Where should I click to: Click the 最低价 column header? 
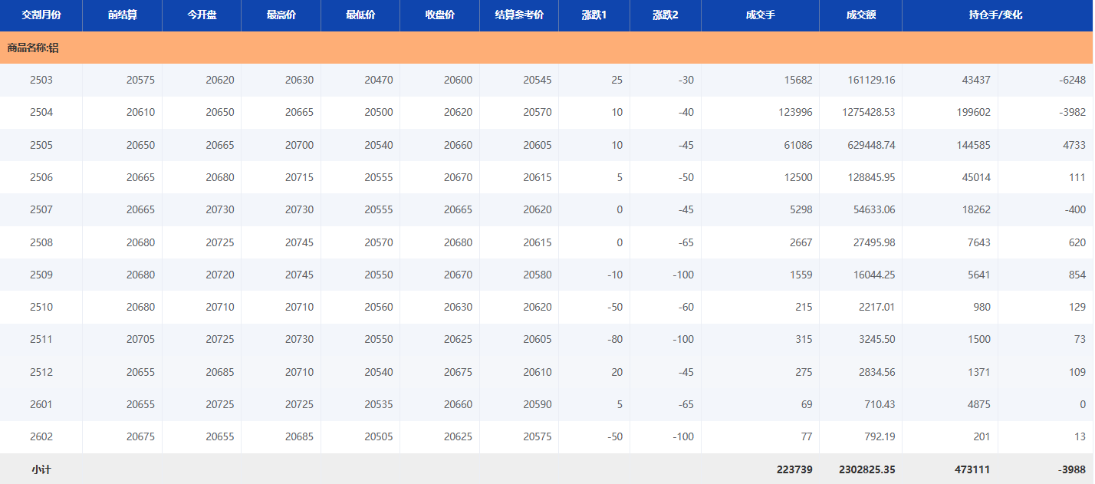click(360, 15)
